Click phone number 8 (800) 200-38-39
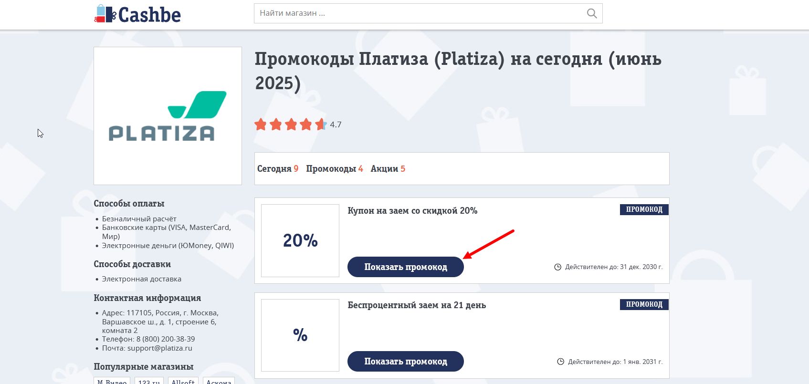 point(166,339)
